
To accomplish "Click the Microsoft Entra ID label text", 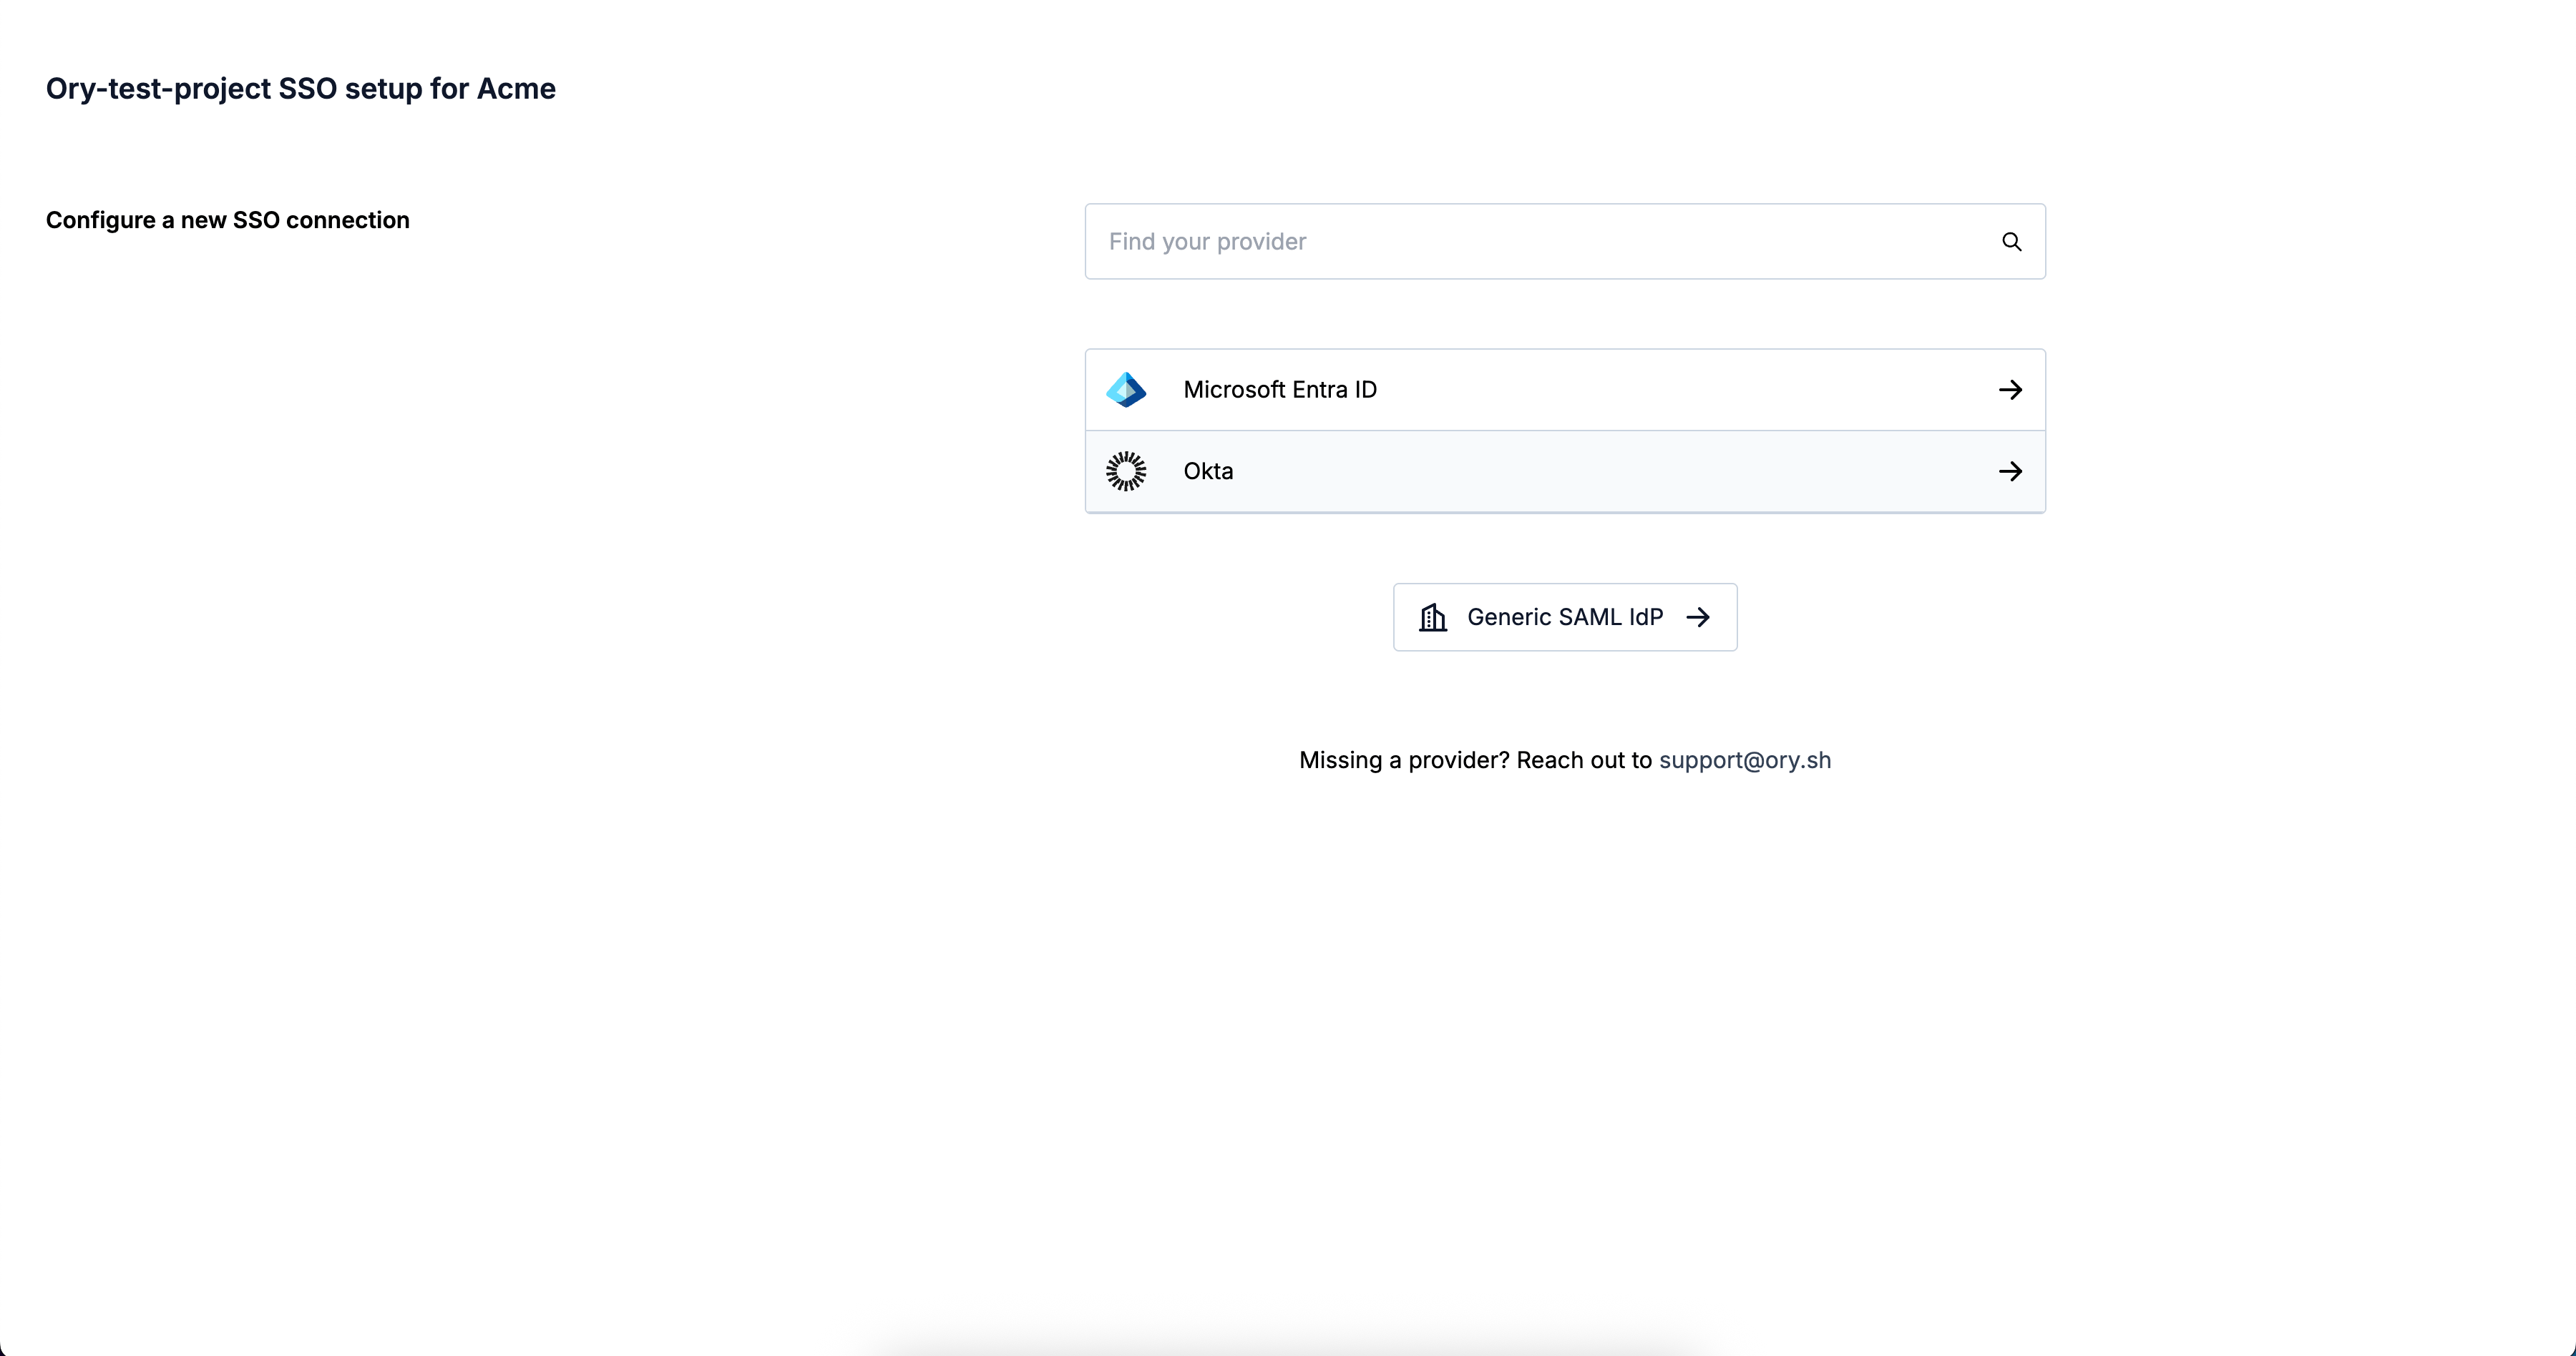I will (x=1279, y=390).
